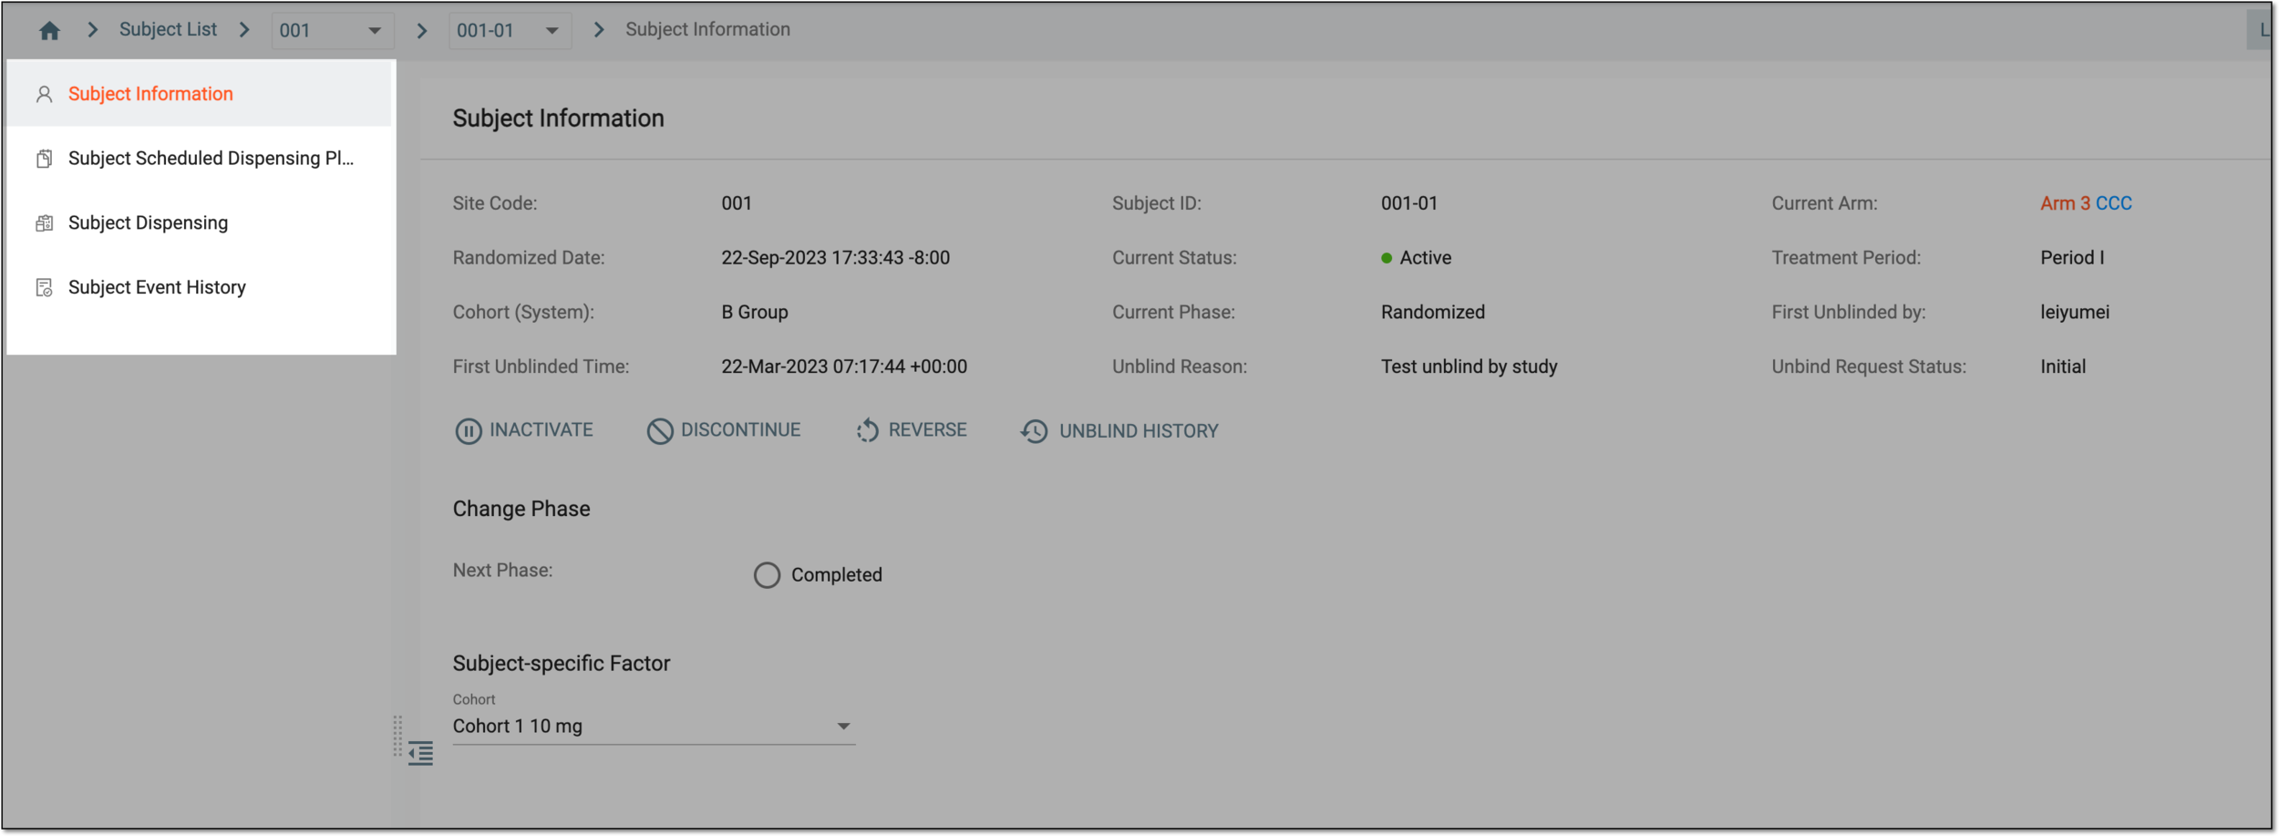Open Subject Dispensing menu item
2279x836 pixels.
(201, 223)
